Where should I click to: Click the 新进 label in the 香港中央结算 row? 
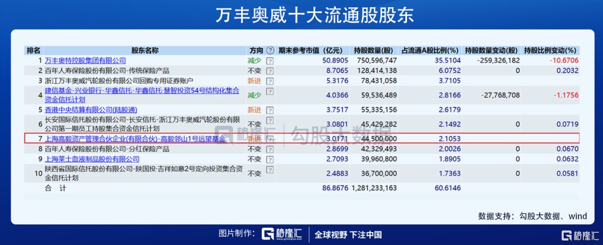pyautogui.click(x=254, y=110)
